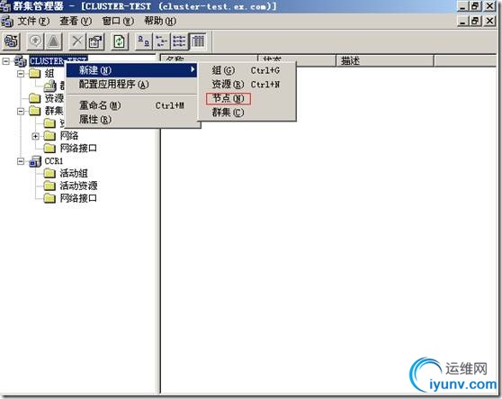Choose 配置应用程序(A) in context menu
Viewport: 502px width, 399px height.
click(x=131, y=85)
